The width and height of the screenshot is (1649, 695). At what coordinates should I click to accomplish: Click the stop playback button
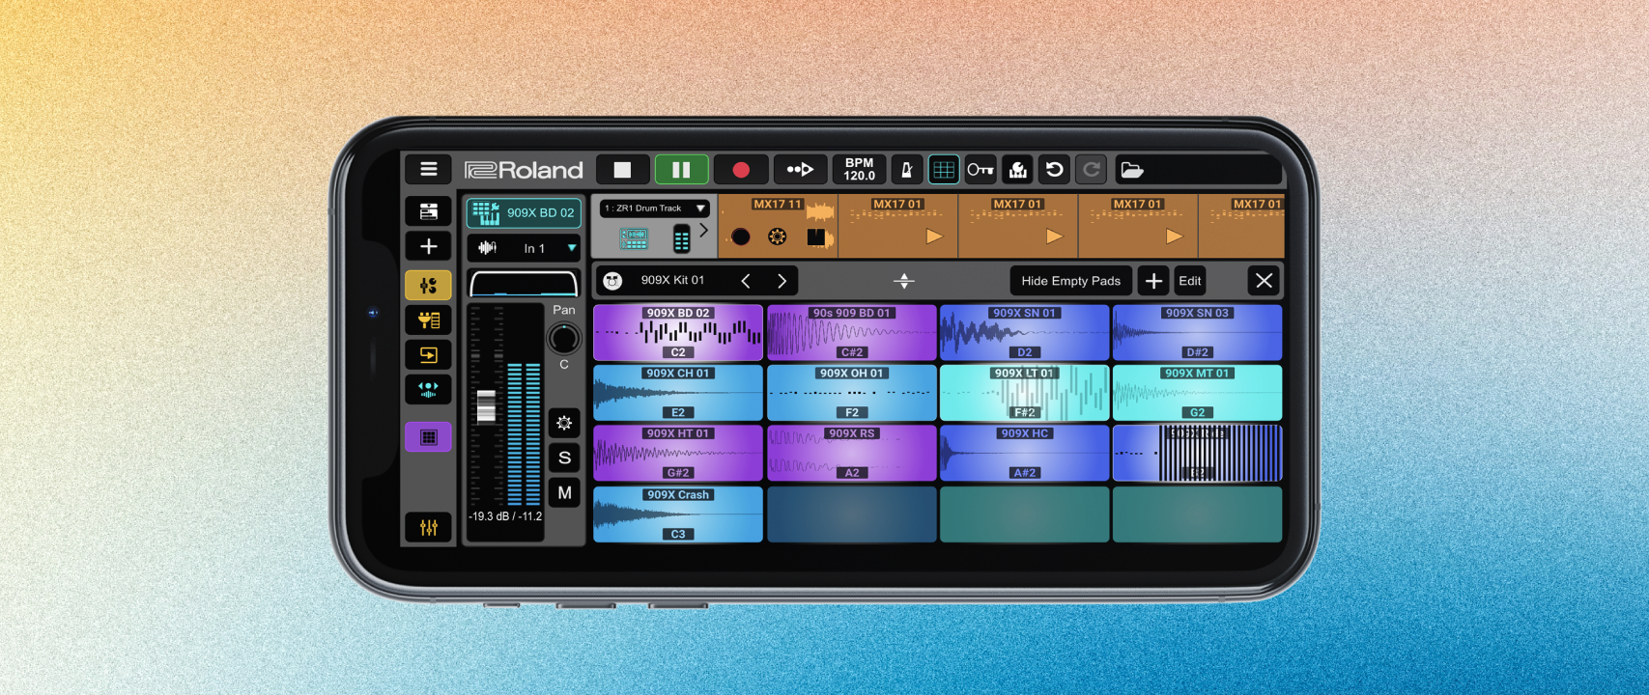(622, 170)
